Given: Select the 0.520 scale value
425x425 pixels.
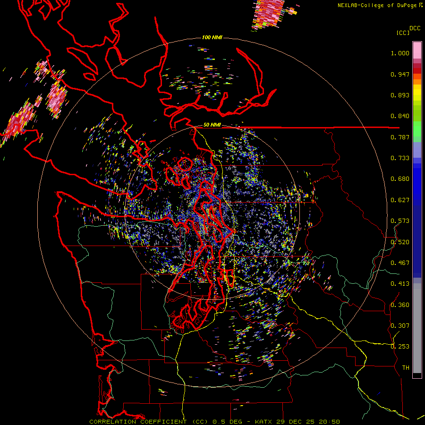Looking at the screenshot, I should pos(400,242).
